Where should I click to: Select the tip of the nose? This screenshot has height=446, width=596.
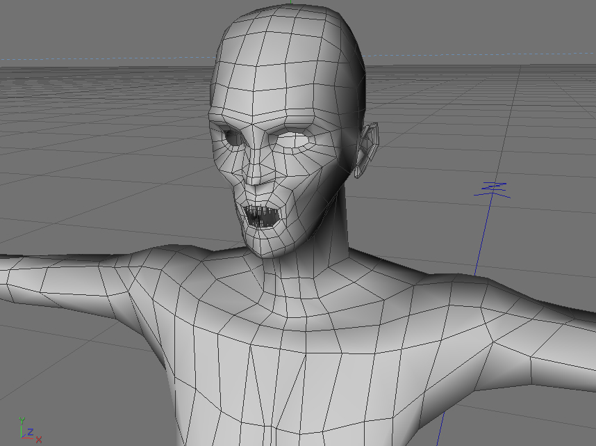(x=259, y=179)
